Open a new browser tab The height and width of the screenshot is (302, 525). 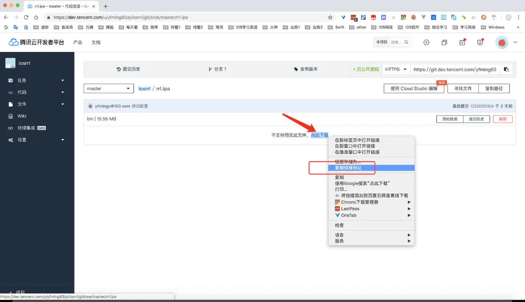pyautogui.click(x=105, y=6)
